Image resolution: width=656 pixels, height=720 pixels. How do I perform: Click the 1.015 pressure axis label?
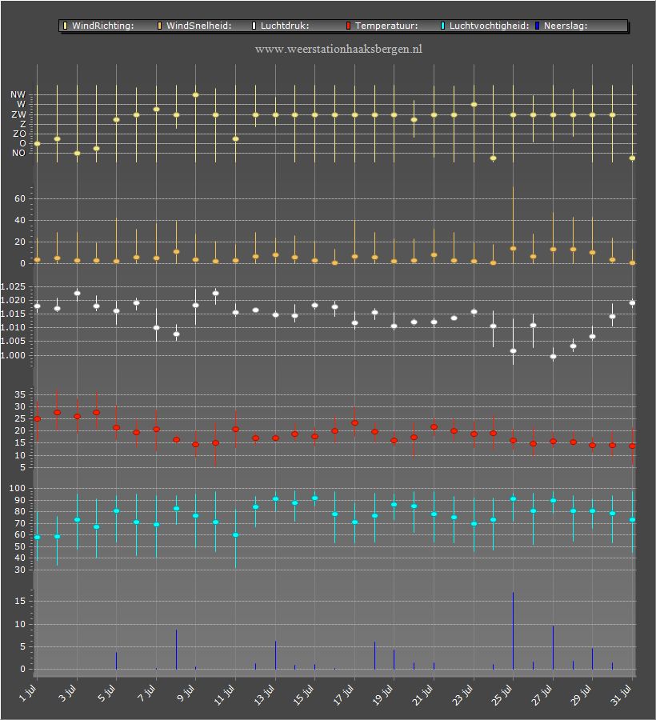coord(13,314)
